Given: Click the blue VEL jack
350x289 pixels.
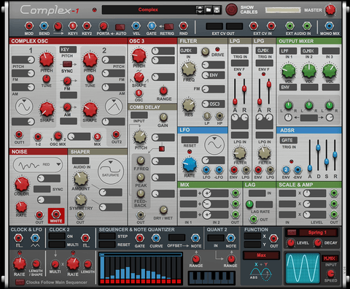Looking at the screenshot, I should point(136,26).
